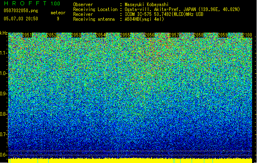
Task: Click the 1.1 kHz axis label
Action: click(4, 53)
